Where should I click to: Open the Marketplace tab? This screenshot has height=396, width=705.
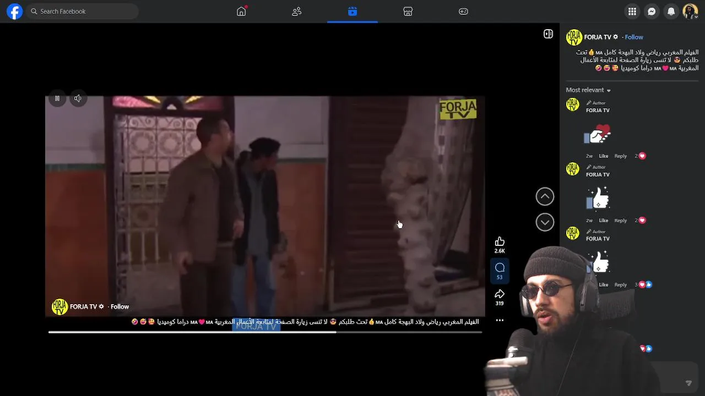408,12
